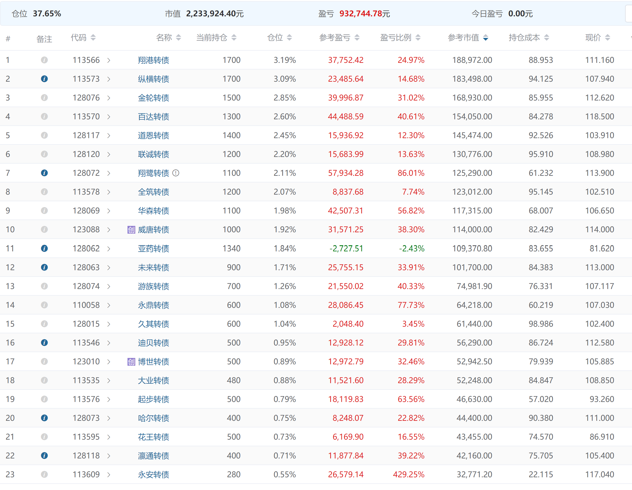This screenshot has height=490, width=632.
Task: Click the blue note icon for 翔鹭转债
Action: click(44, 173)
